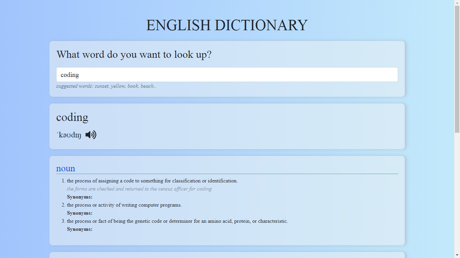Select the first definition about assigning a code
460x258 pixels.
point(152,181)
